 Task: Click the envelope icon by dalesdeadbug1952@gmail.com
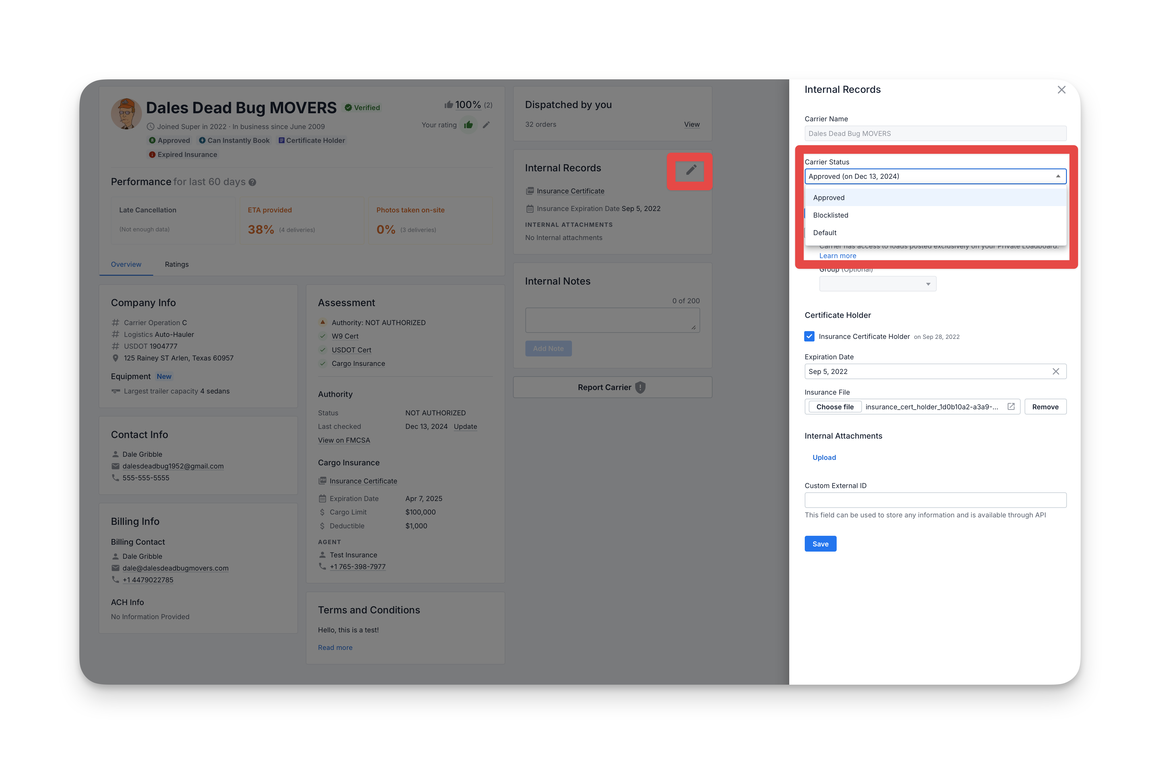(x=116, y=466)
